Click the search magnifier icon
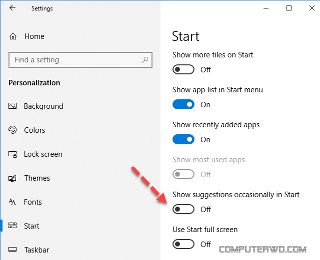 tap(145, 60)
